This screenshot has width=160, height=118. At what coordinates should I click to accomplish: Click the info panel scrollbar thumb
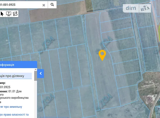coord(36,76)
